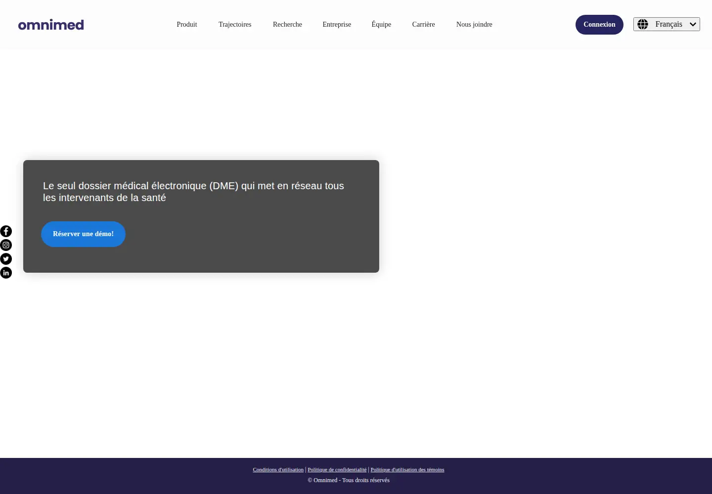
Task: Click the '© Omnimed - Tous droits réservés' text
Action: [x=349, y=480]
